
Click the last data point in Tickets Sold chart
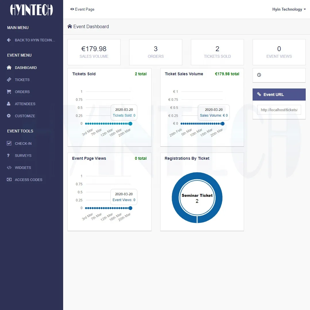[130, 124]
